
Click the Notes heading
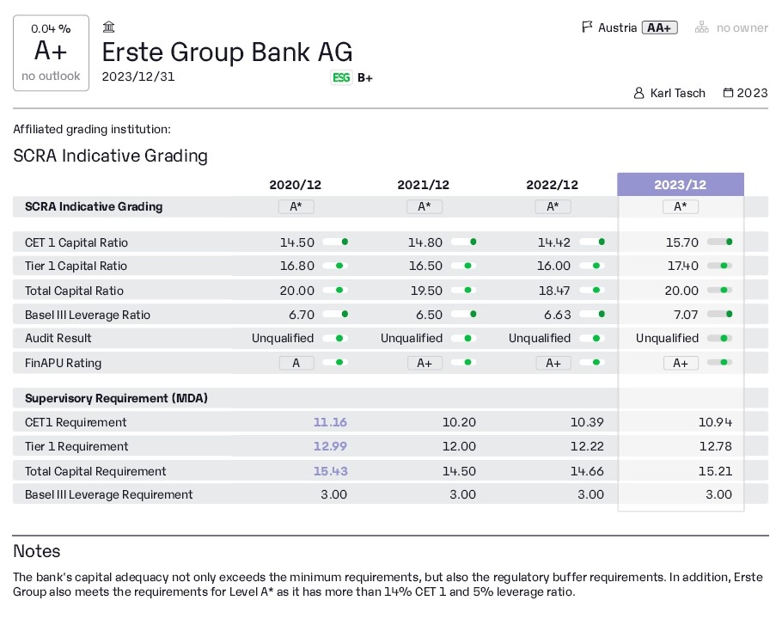pos(37,551)
